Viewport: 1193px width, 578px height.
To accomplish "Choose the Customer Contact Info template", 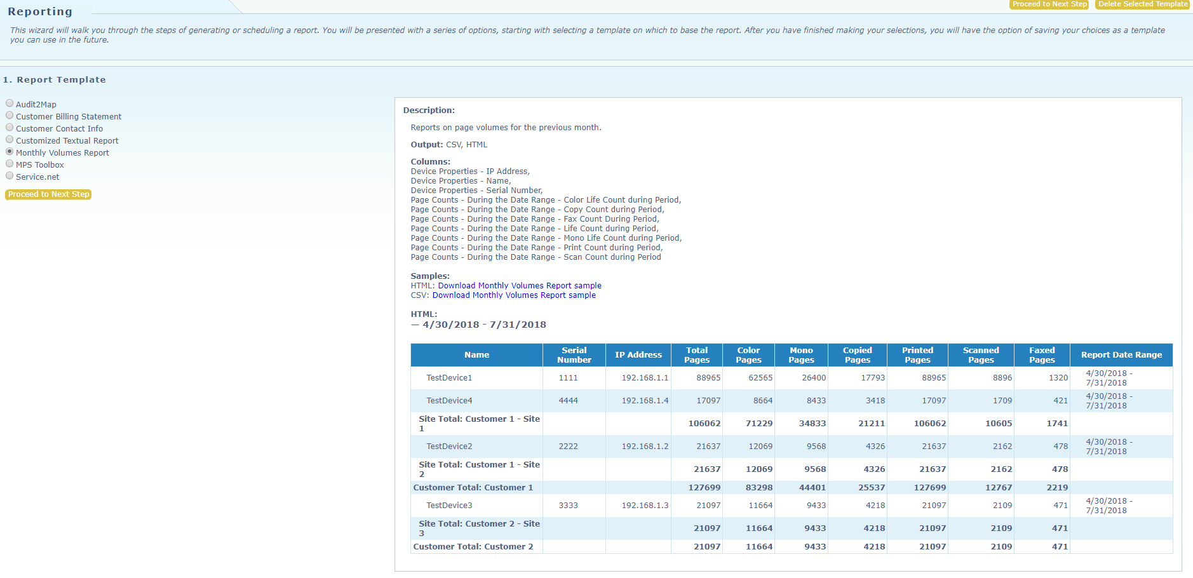I will point(10,128).
